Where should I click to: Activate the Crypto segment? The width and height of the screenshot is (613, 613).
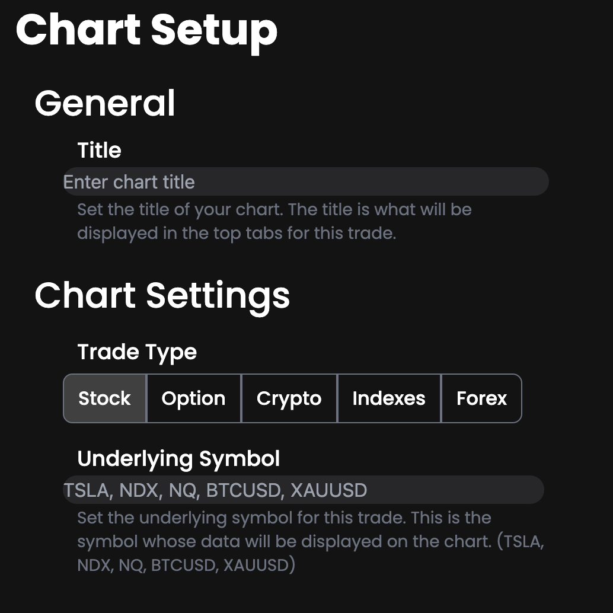pos(289,398)
